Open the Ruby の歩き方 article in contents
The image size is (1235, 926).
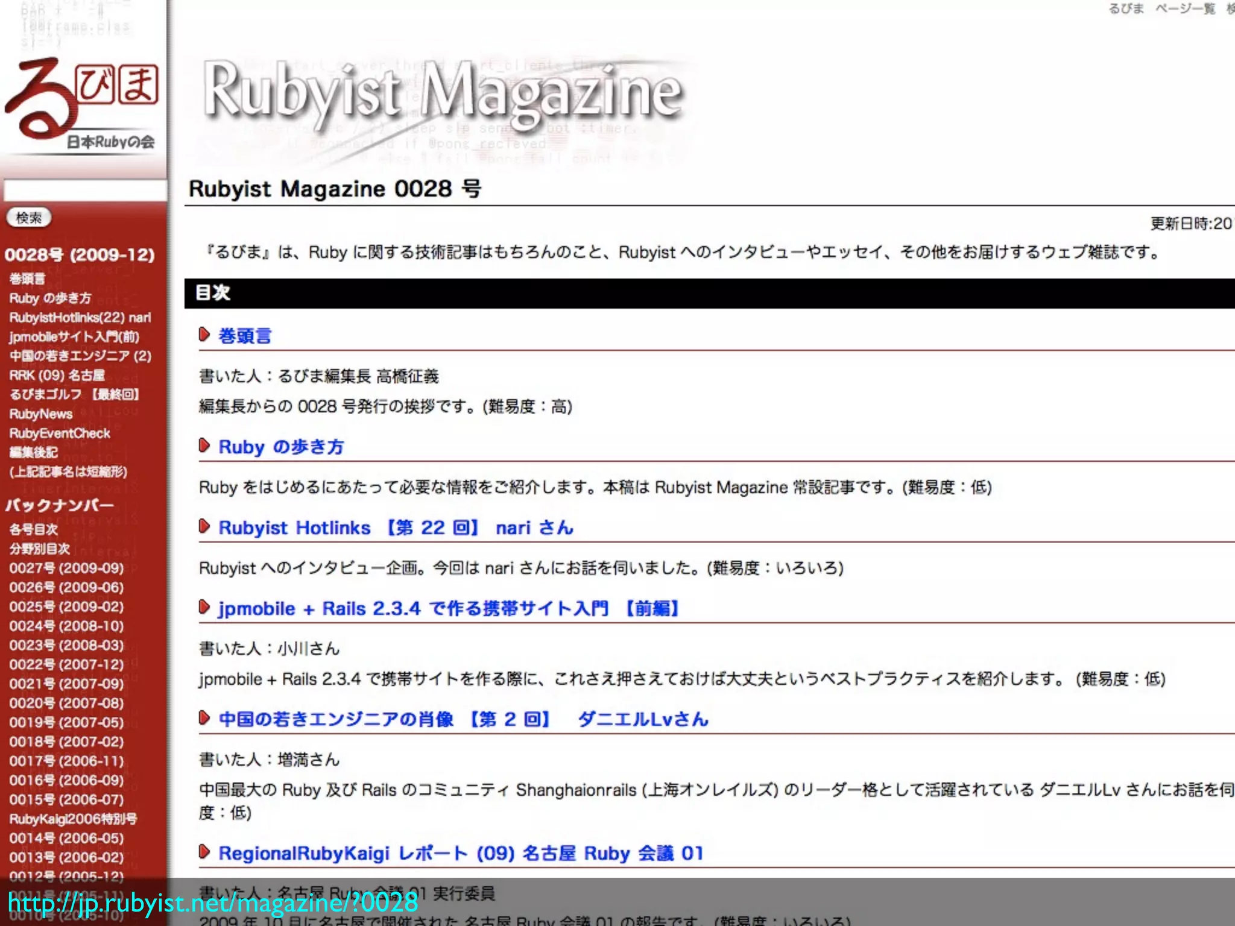click(281, 447)
